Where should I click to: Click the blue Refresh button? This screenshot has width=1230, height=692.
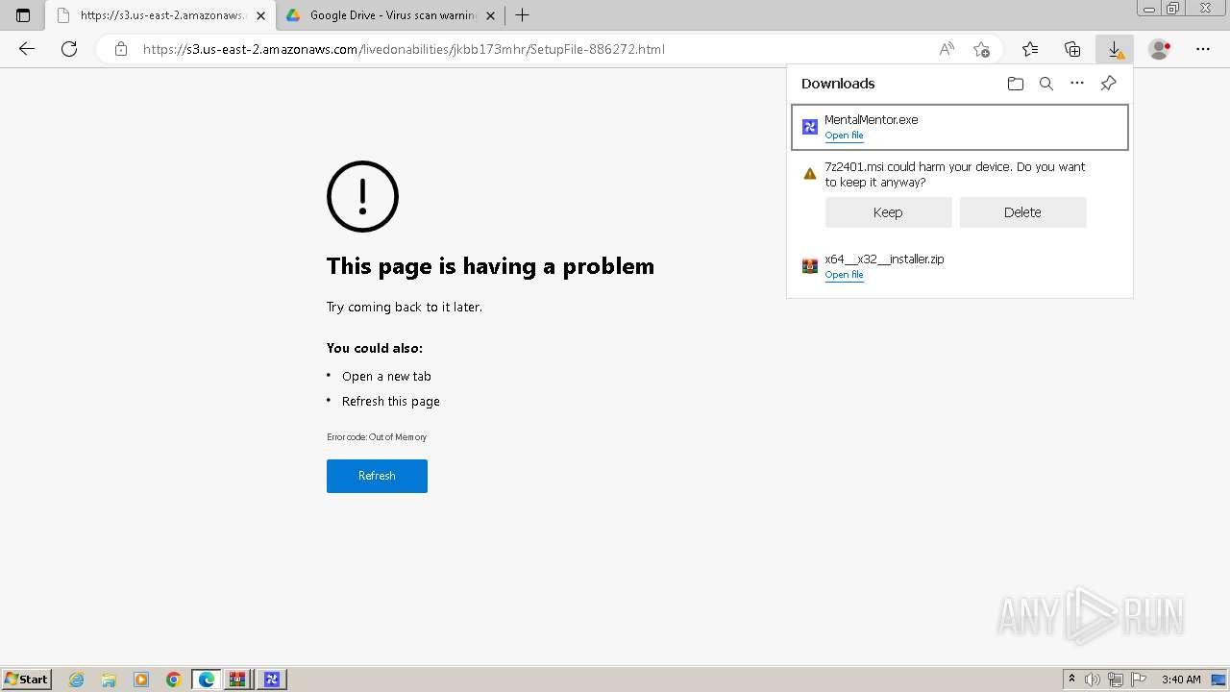pyautogui.click(x=377, y=476)
